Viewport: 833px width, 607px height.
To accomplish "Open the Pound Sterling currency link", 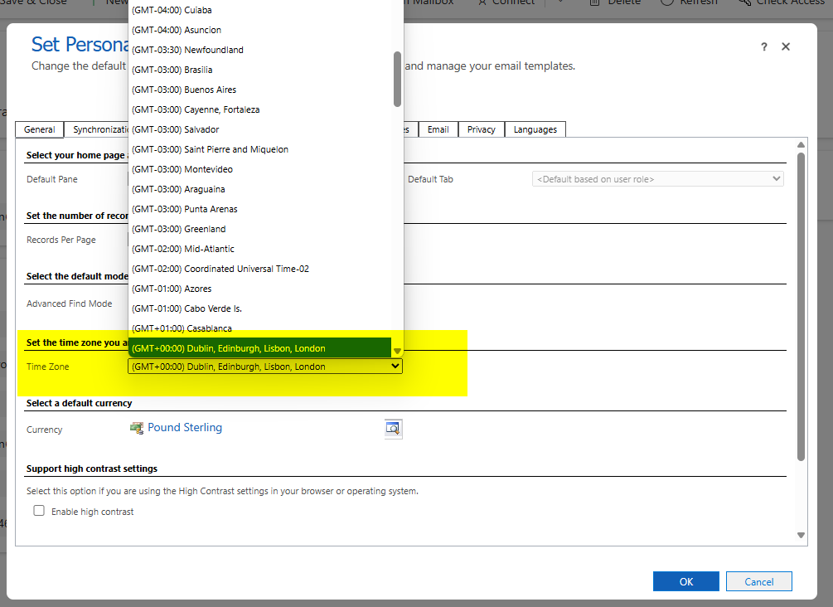I will pyautogui.click(x=185, y=428).
